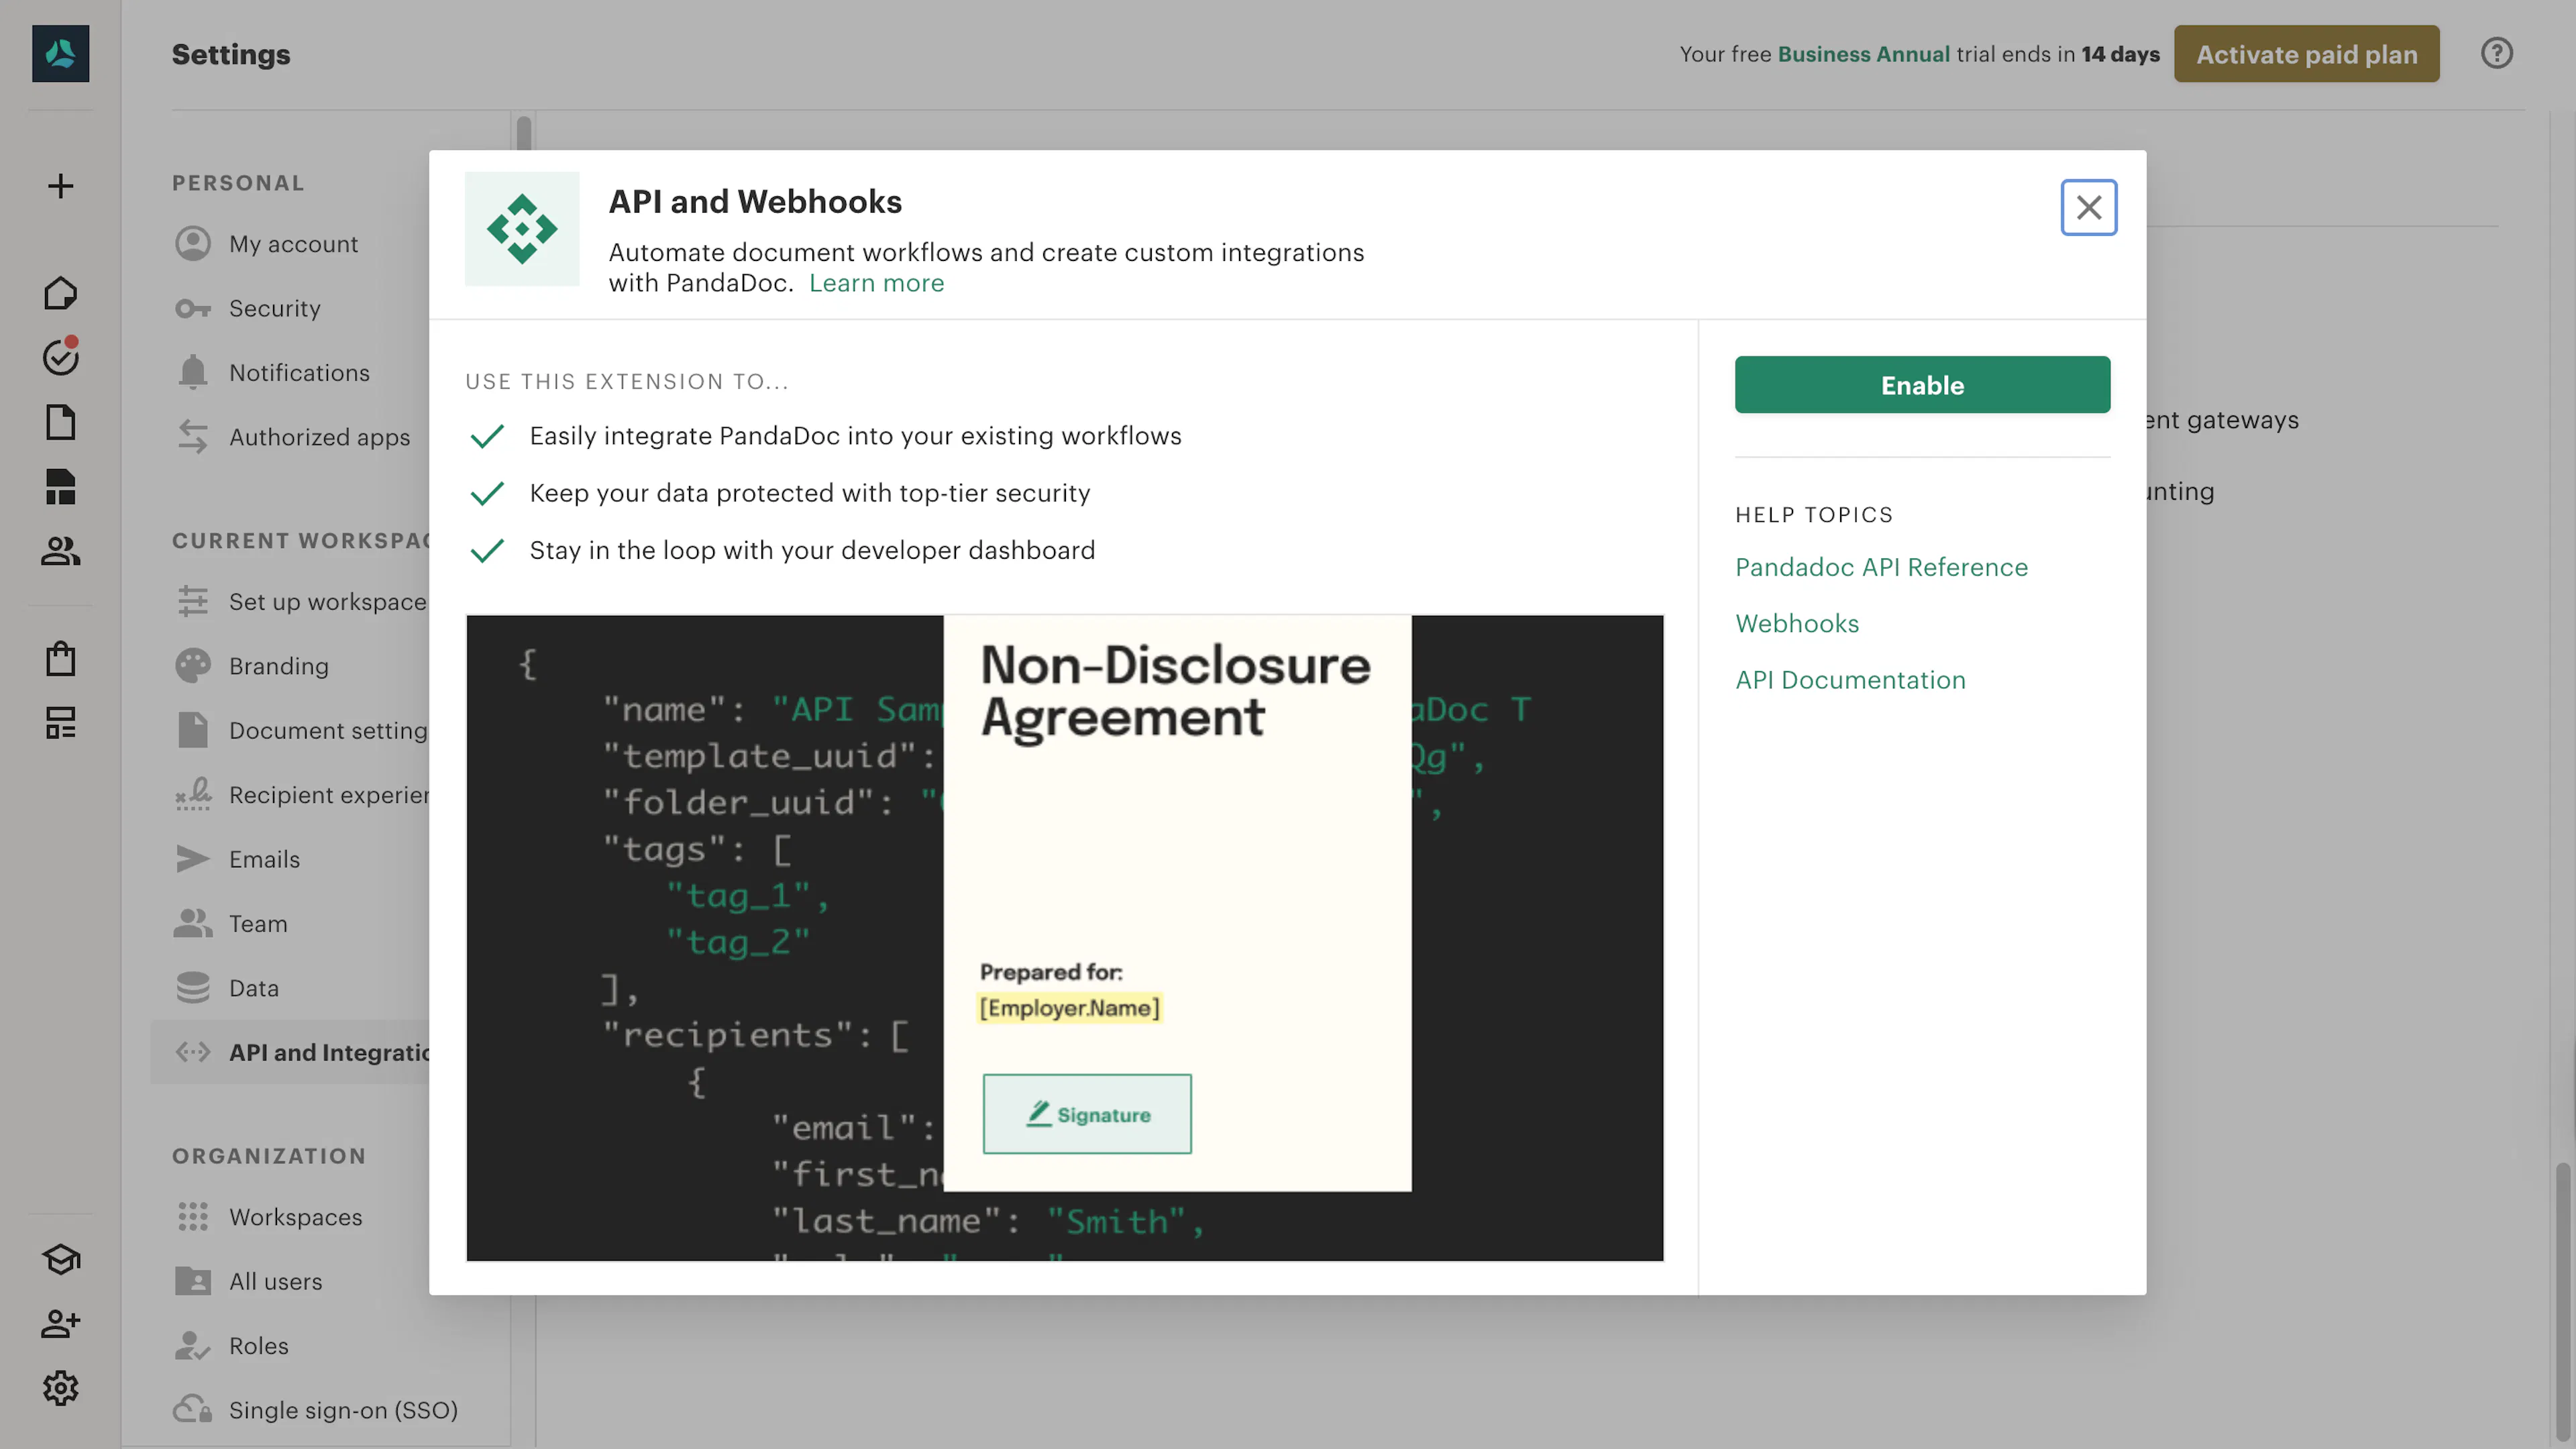This screenshot has width=2576, height=1449.
Task: Open the Webhooks help topic link
Action: point(1797,623)
